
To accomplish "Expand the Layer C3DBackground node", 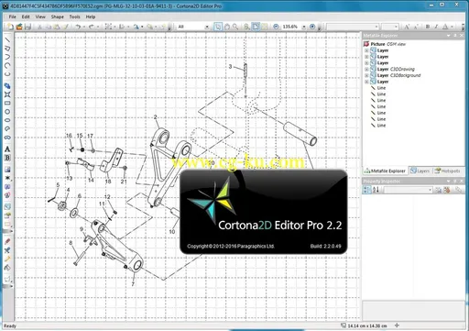I will tap(366, 75).
